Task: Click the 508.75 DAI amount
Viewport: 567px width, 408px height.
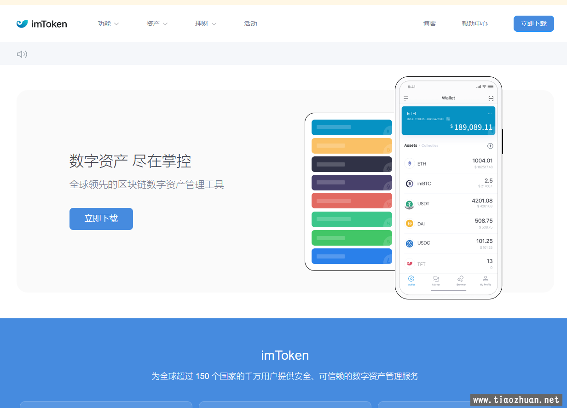Action: (484, 221)
